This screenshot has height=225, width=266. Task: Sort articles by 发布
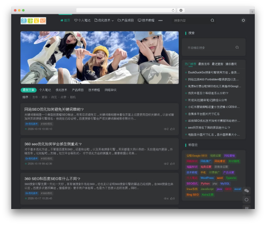coord(35,97)
